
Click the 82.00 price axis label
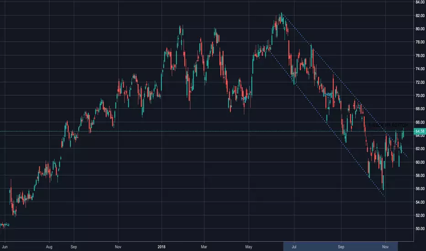pyautogui.click(x=420, y=16)
